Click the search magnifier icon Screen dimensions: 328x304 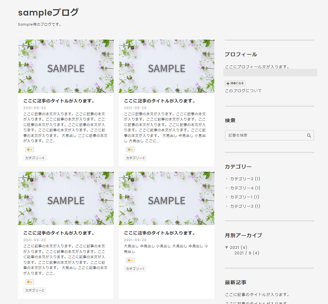309,136
